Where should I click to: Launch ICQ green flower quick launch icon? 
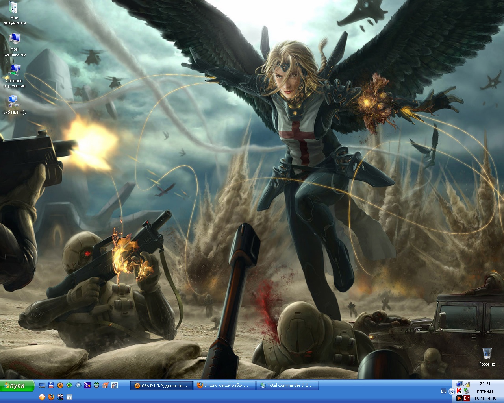click(x=69, y=385)
